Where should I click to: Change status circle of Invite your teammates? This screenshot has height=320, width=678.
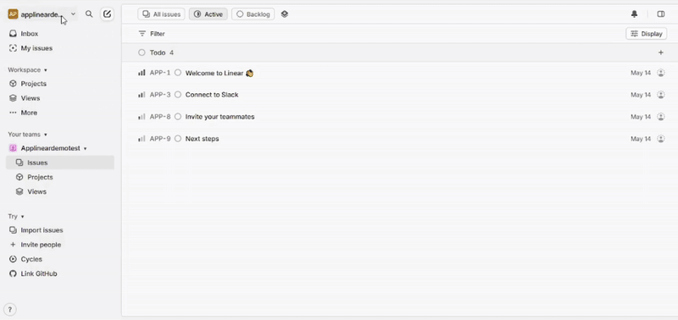(178, 117)
